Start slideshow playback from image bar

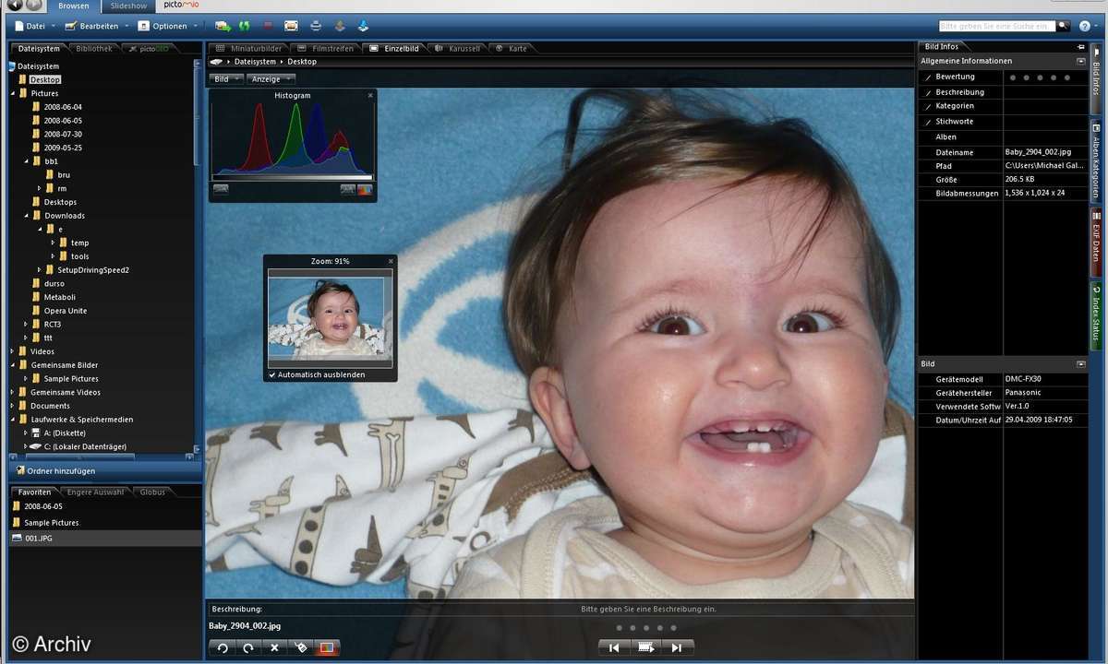pyautogui.click(x=645, y=647)
